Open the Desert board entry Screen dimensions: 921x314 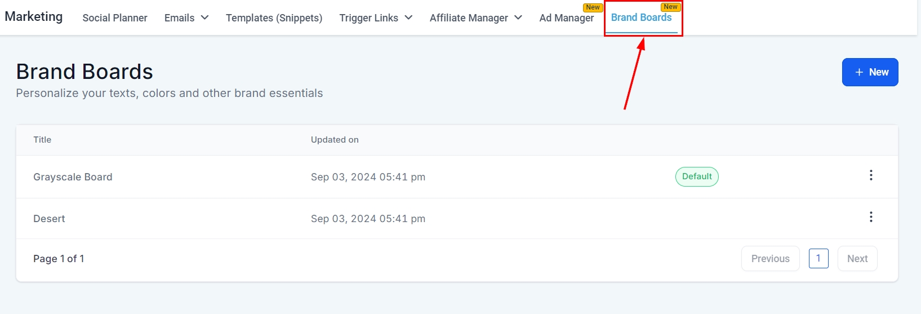[49, 219]
